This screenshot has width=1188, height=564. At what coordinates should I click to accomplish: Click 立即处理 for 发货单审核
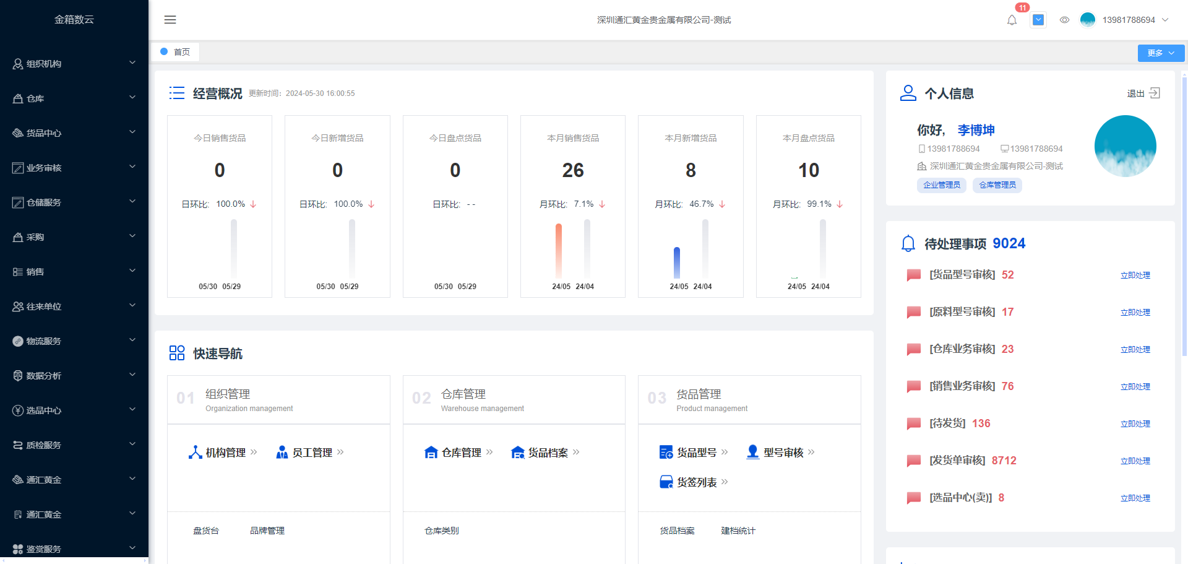click(1135, 461)
